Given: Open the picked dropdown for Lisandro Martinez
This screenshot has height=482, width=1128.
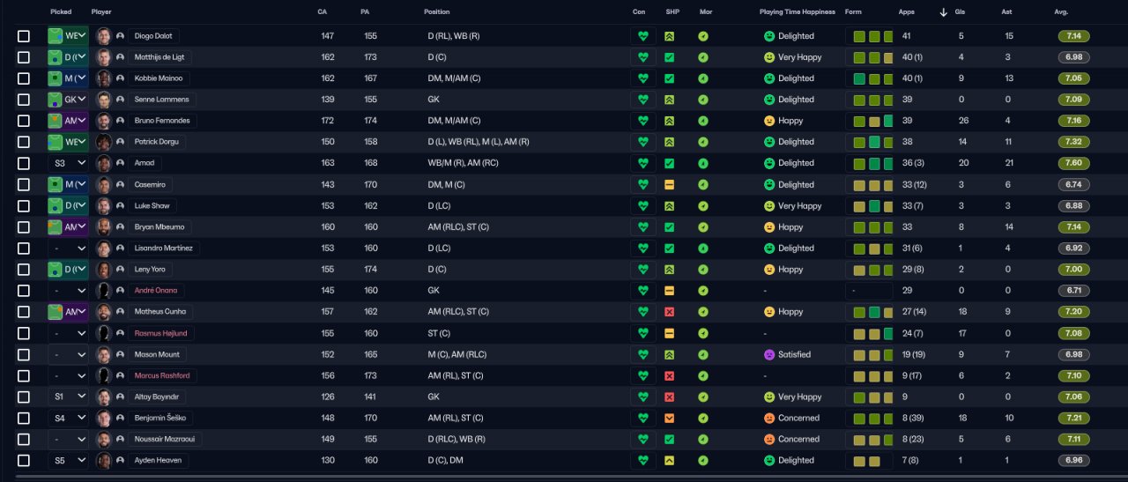Looking at the screenshot, I should tap(69, 248).
